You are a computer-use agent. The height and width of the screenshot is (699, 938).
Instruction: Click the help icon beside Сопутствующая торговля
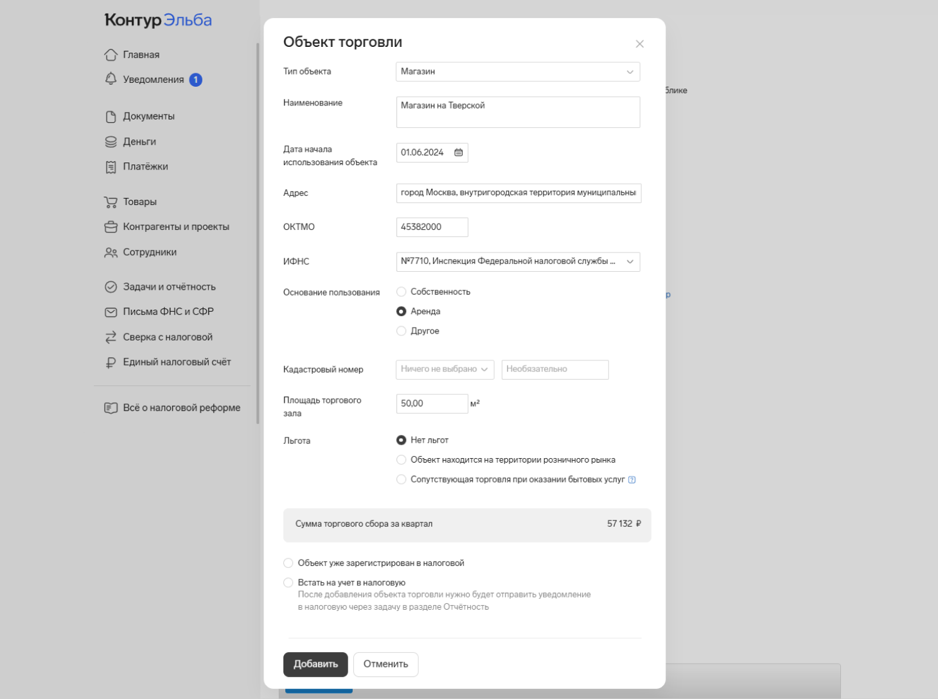coord(632,480)
